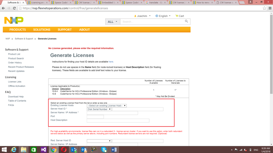Click the network signal tray icon

[241, 150]
